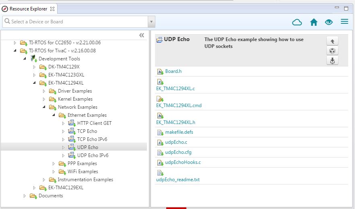Open the udpEcho.c source link
Image resolution: width=355 pixels, height=209 pixels.
[176, 142]
